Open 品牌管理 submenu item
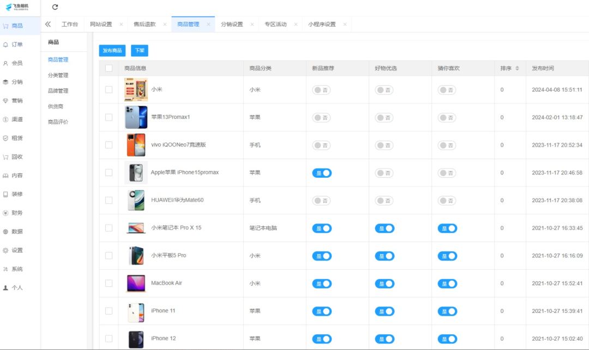Screen dimensions: 589x350 (58, 91)
